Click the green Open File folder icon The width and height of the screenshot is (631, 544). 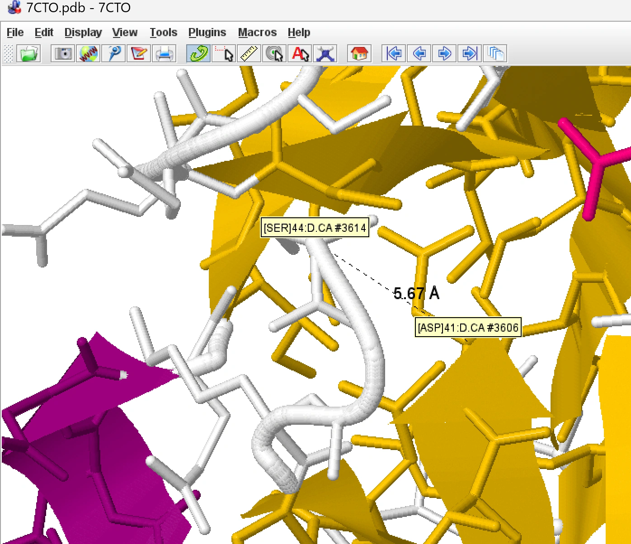pos(28,54)
